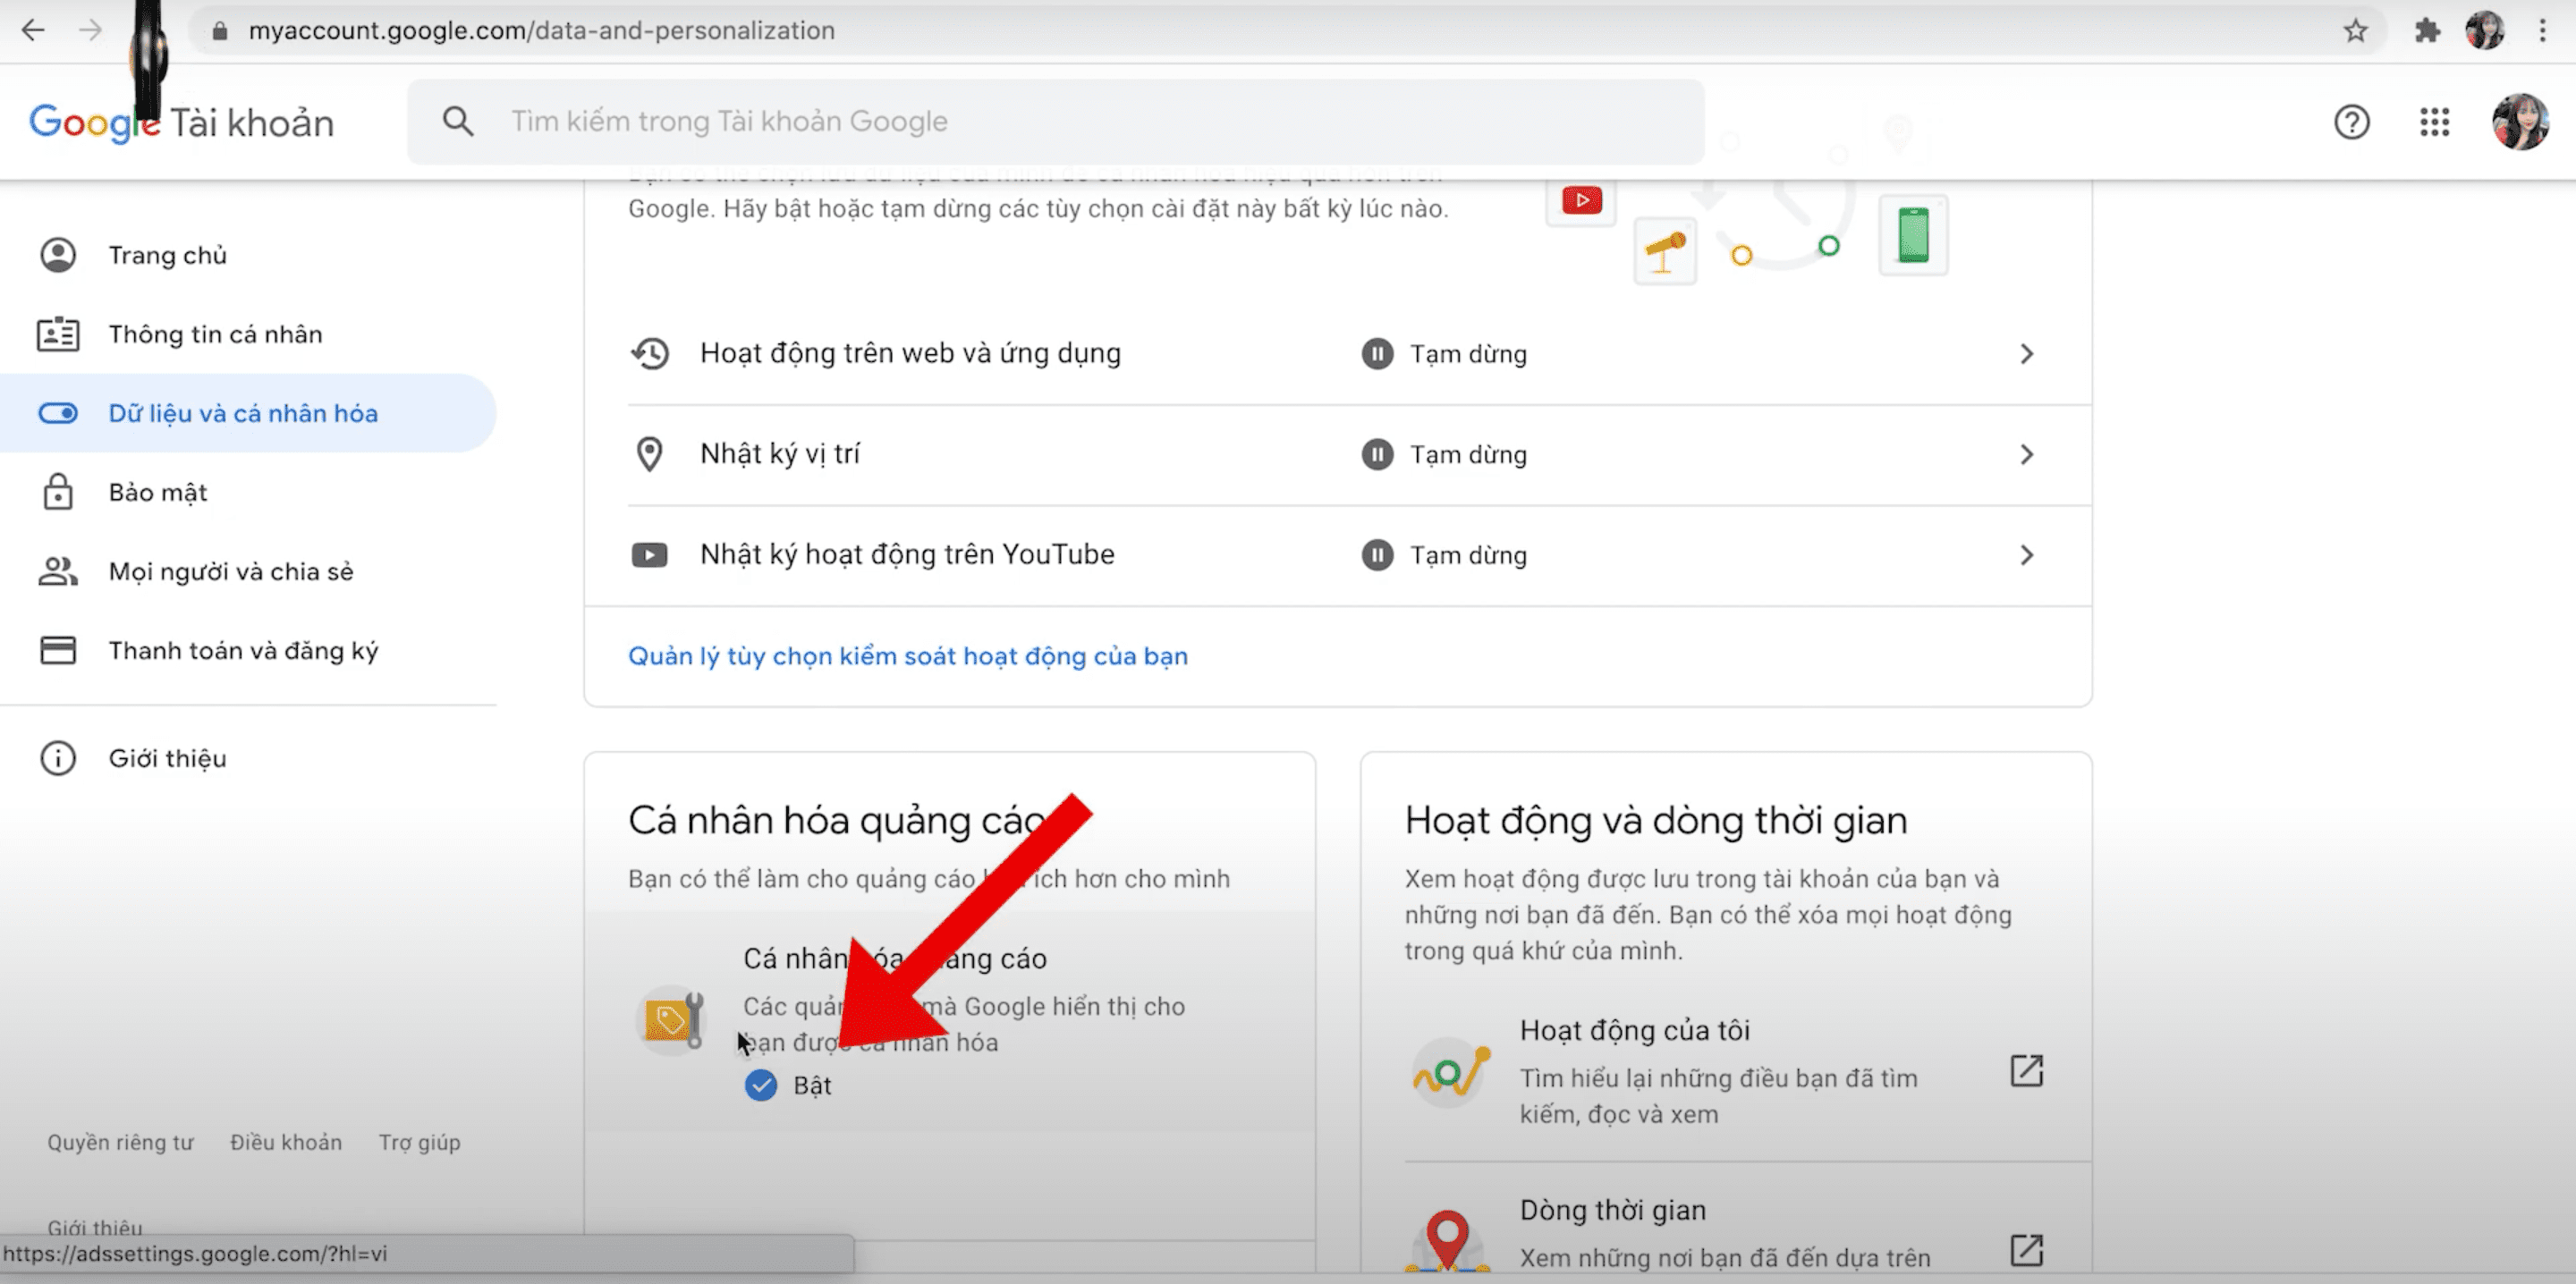
Task: Expand Nhật ký vị trí row chevron
Action: (x=2026, y=455)
